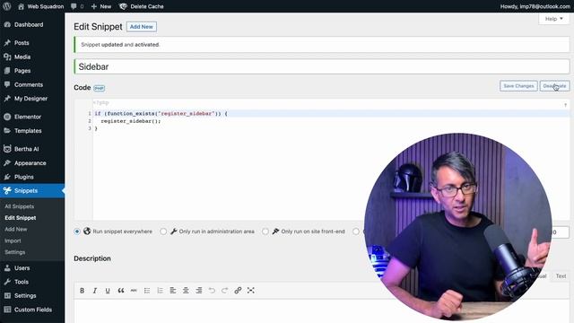Toggle Underline in description toolbar
The image size is (574, 323).
point(108,291)
